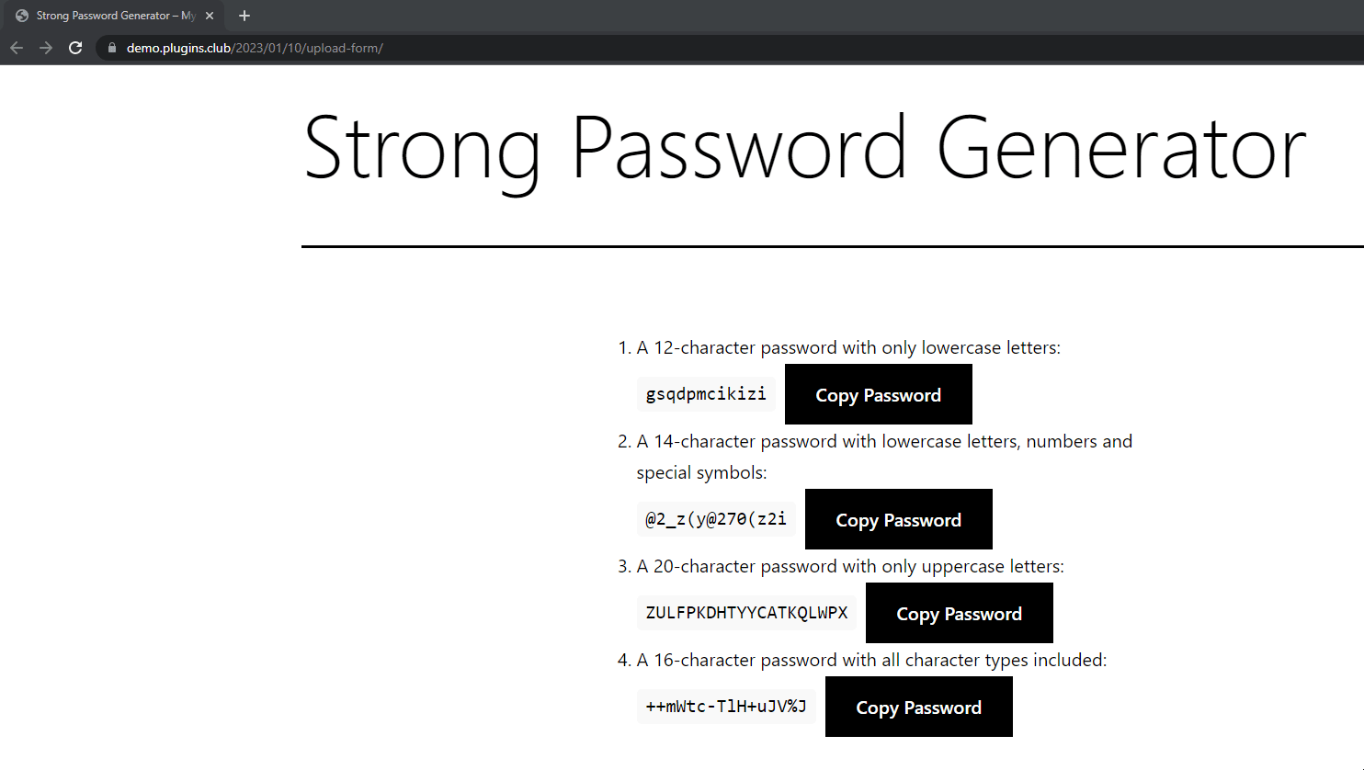Click the gsqdpmcikizi password text

pos(706,394)
